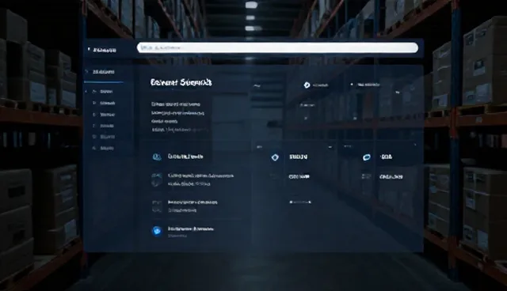The width and height of the screenshot is (507, 291).
Task: Select the highlighted sidebar tab with blue underline
Action: pos(104,72)
